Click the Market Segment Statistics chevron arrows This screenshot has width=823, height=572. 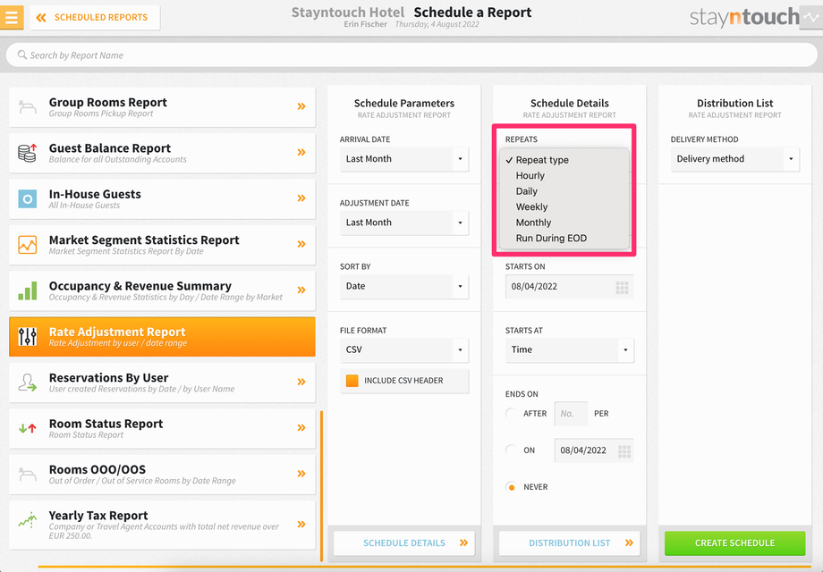301,244
